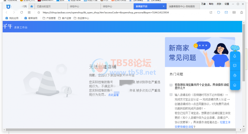Click the 千牛 卖家工作台 header logo
248x134 pixels.
(x=15, y=26)
